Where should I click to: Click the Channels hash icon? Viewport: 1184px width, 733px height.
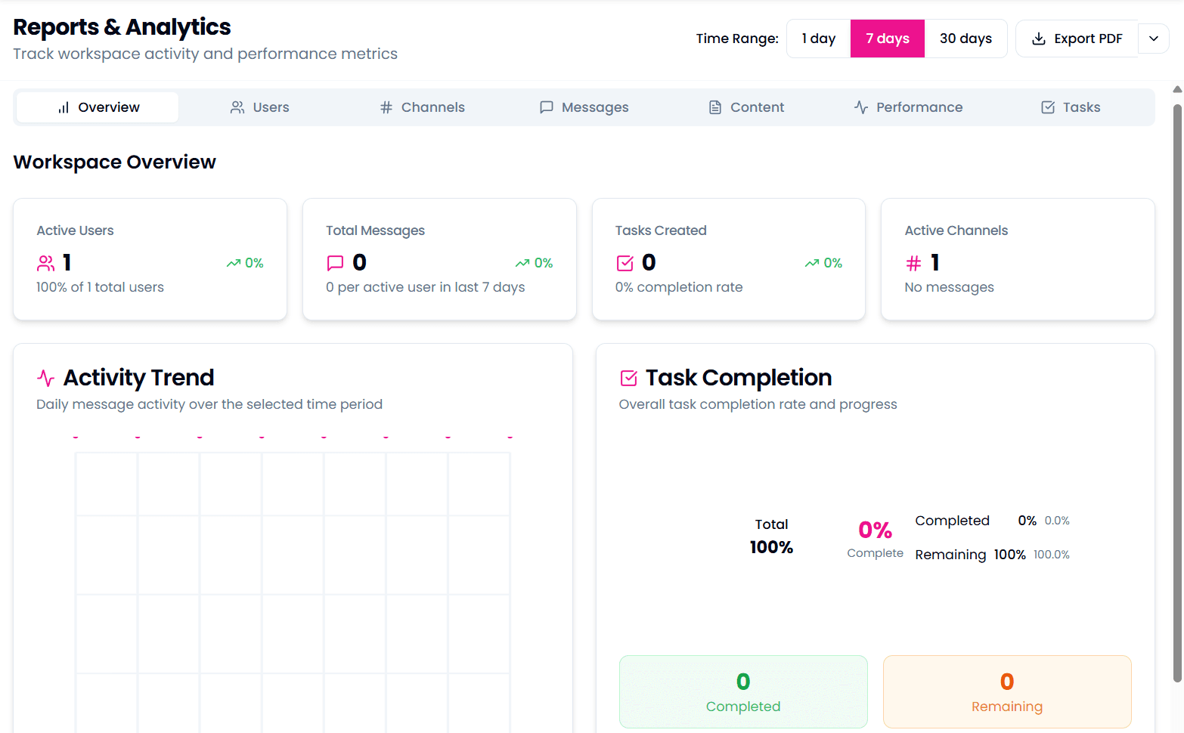pos(386,107)
